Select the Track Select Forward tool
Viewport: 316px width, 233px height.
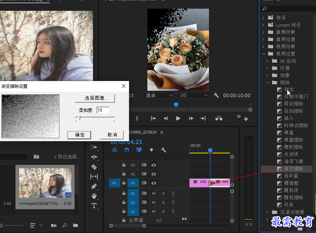(x=94, y=147)
